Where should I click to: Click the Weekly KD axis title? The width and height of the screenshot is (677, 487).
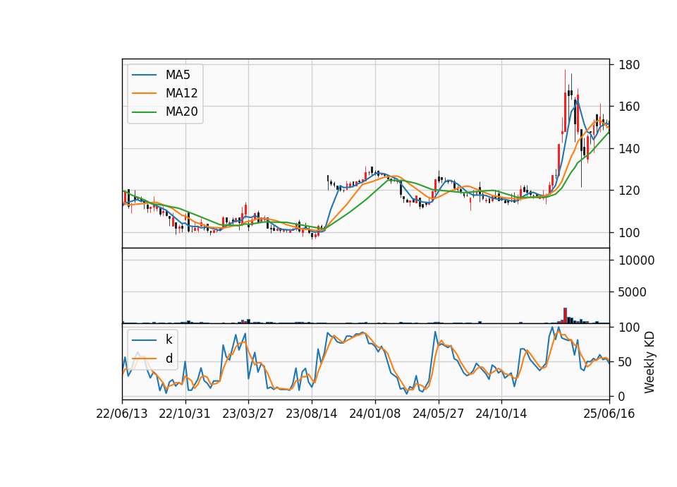(649, 362)
